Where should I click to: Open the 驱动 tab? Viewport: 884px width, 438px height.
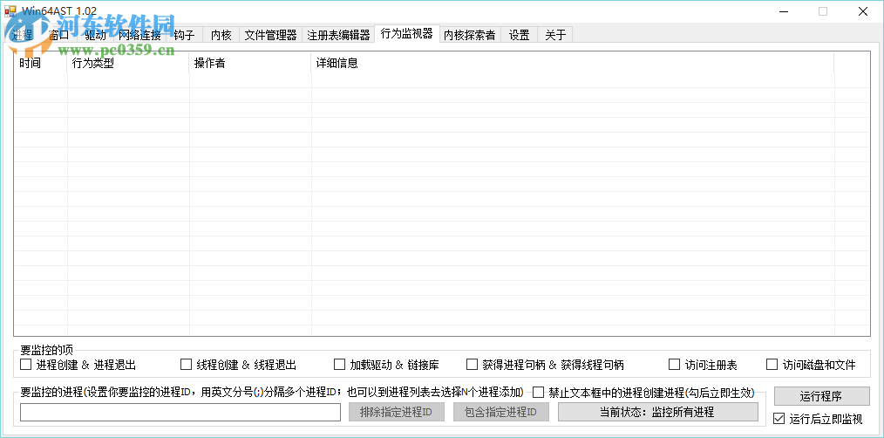95,35
